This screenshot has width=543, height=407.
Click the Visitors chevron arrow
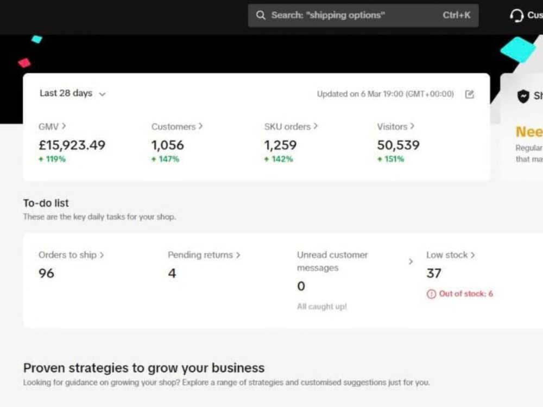(x=412, y=126)
